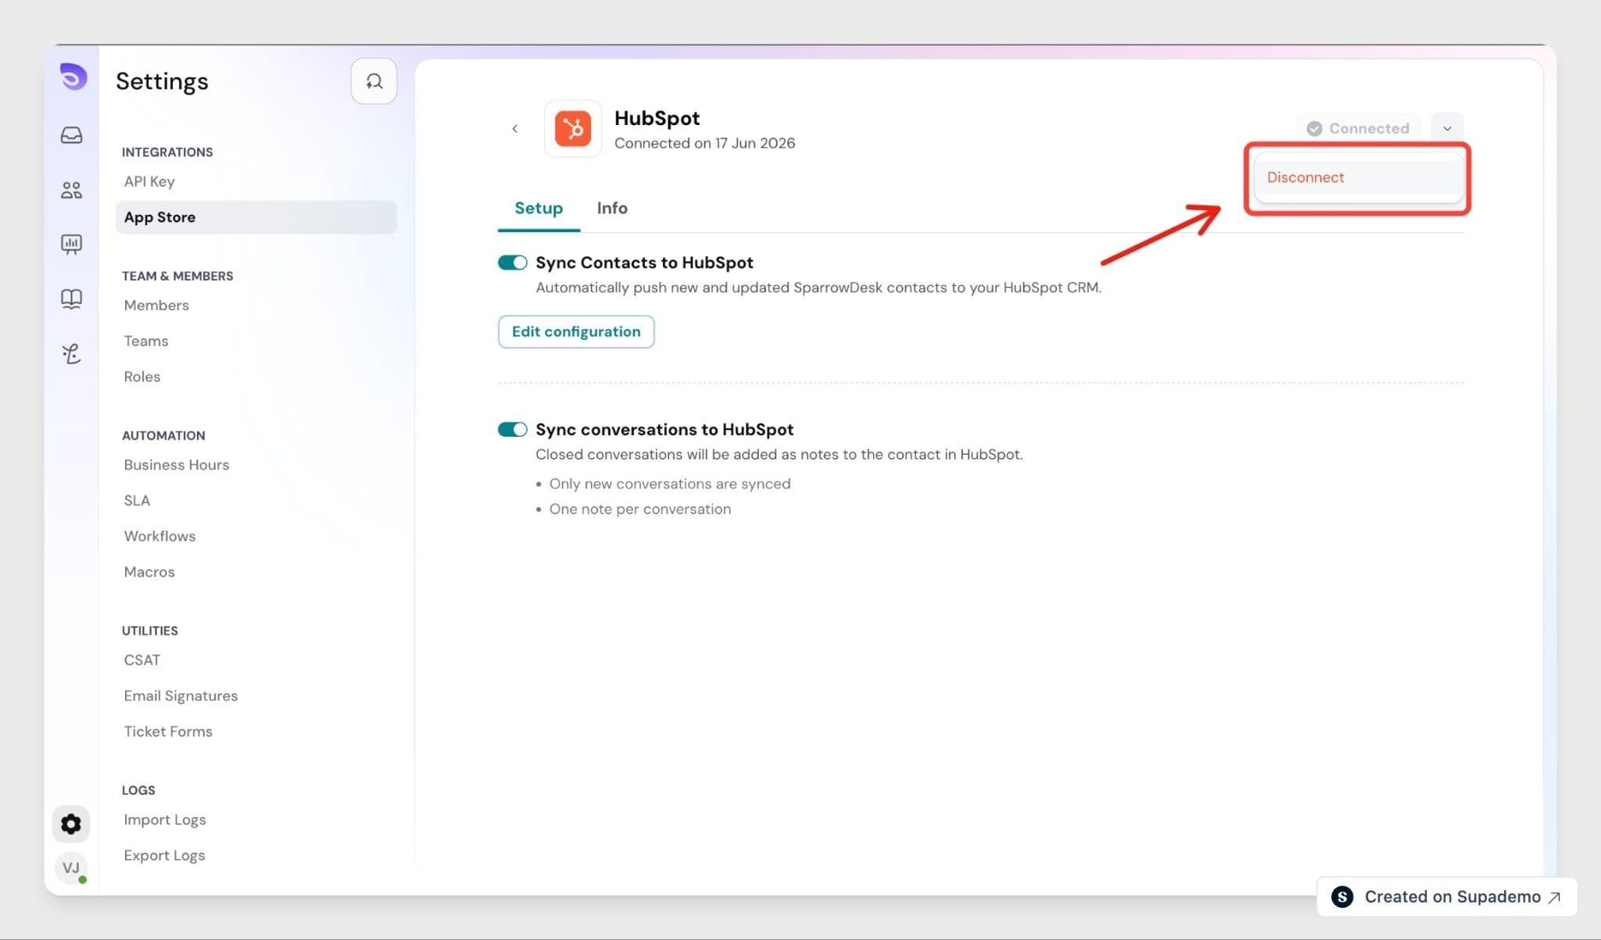Viewport: 1601px width, 940px height.
Task: Click the Edit configuration button
Action: pos(576,331)
